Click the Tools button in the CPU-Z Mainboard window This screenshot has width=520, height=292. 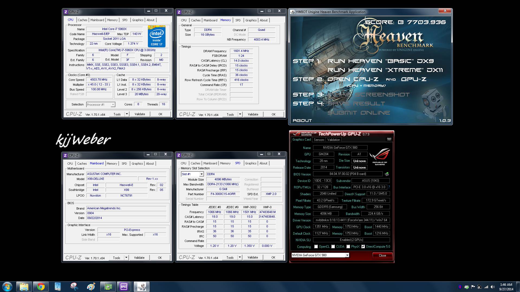point(116,258)
